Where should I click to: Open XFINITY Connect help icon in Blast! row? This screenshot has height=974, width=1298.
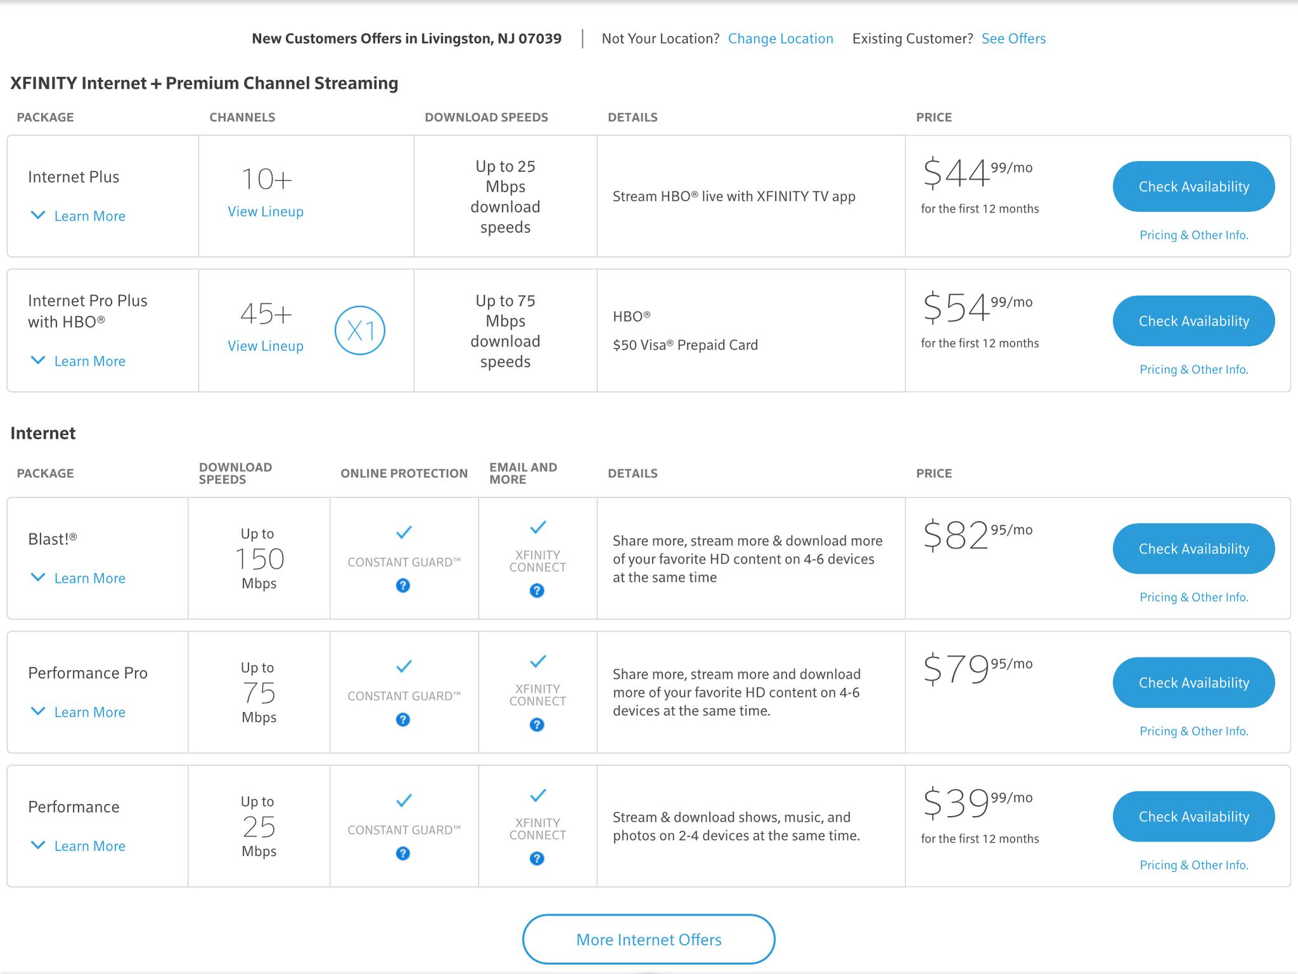click(x=537, y=591)
